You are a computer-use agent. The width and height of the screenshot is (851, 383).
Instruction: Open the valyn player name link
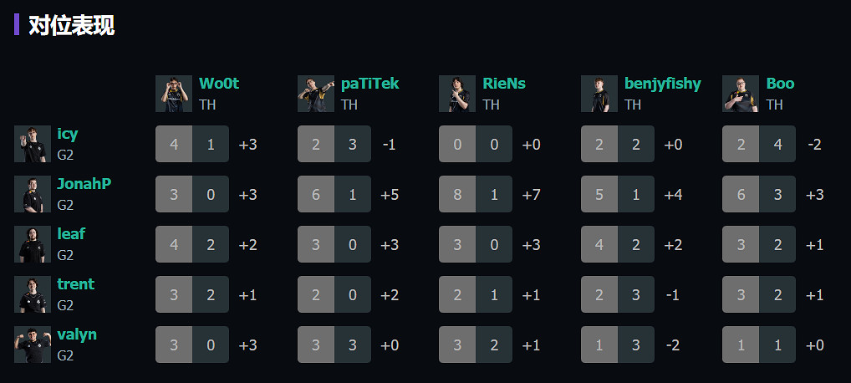tap(77, 334)
